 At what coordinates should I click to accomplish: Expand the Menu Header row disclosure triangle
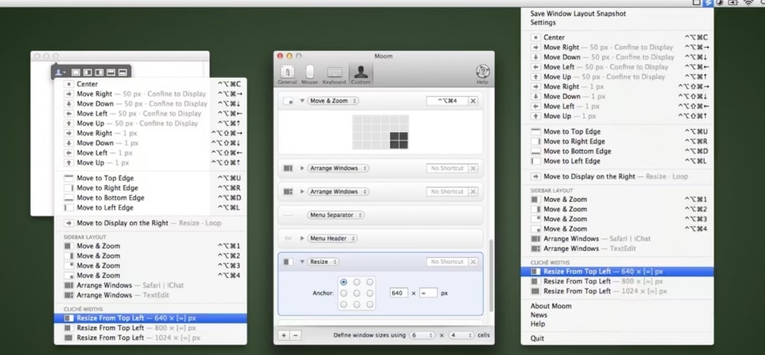click(302, 238)
